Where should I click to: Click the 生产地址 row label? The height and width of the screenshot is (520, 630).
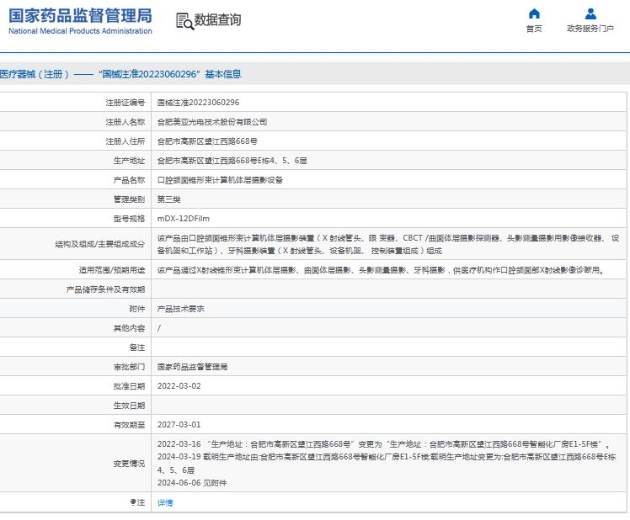point(129,161)
